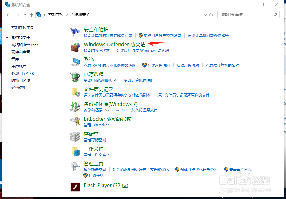The height and width of the screenshot is (199, 286).
Task: Expand chevron before 控制面板 in breadcrumb
Action: [x=44, y=15]
